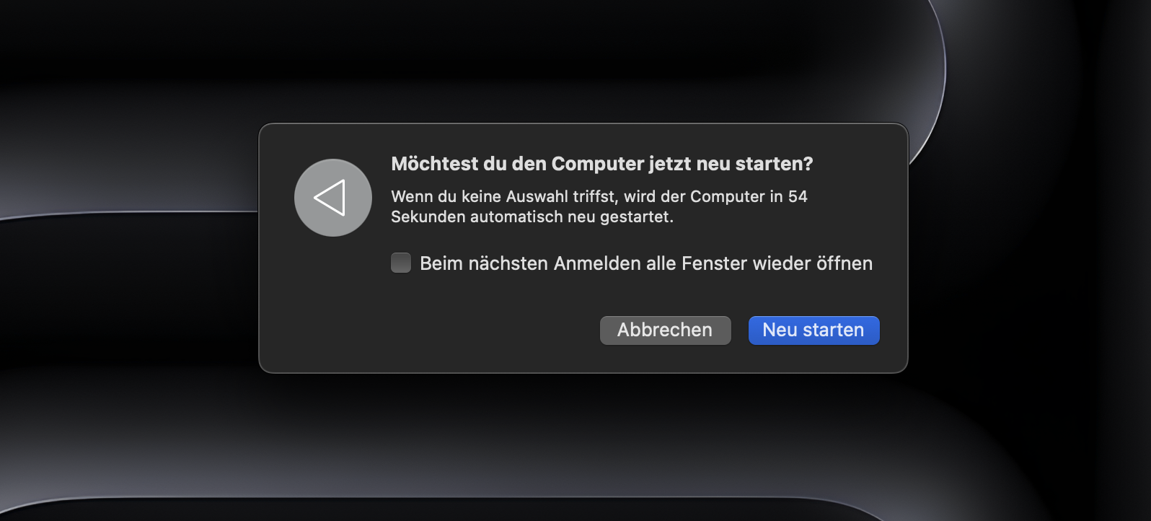Select the highlighted default restart button
Image resolution: width=1151 pixels, height=521 pixels.
point(813,330)
